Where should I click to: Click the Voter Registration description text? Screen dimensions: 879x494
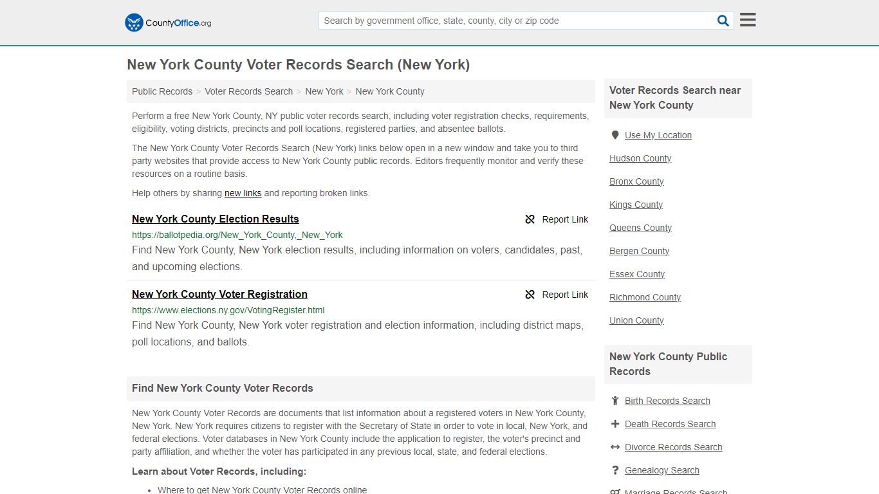point(358,334)
